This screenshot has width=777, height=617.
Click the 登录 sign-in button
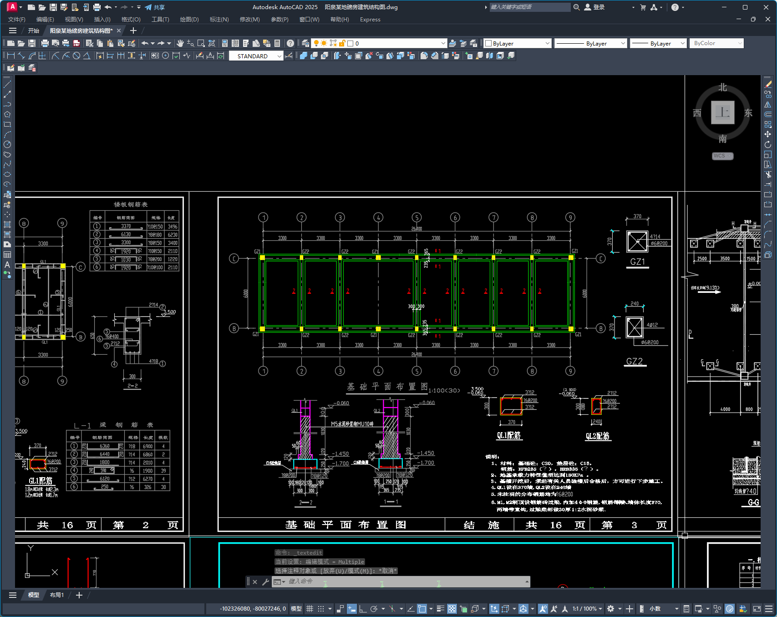[595, 7]
